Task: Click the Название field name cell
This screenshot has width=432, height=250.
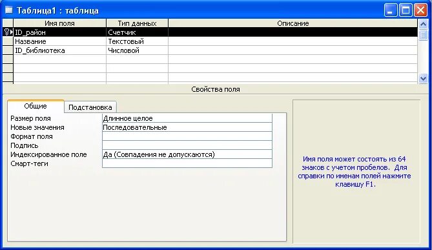Action: pyautogui.click(x=60, y=41)
